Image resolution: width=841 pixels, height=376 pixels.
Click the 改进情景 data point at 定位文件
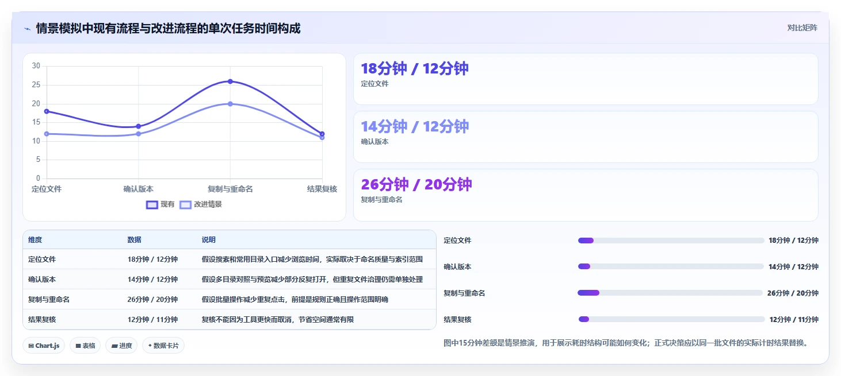click(x=47, y=134)
